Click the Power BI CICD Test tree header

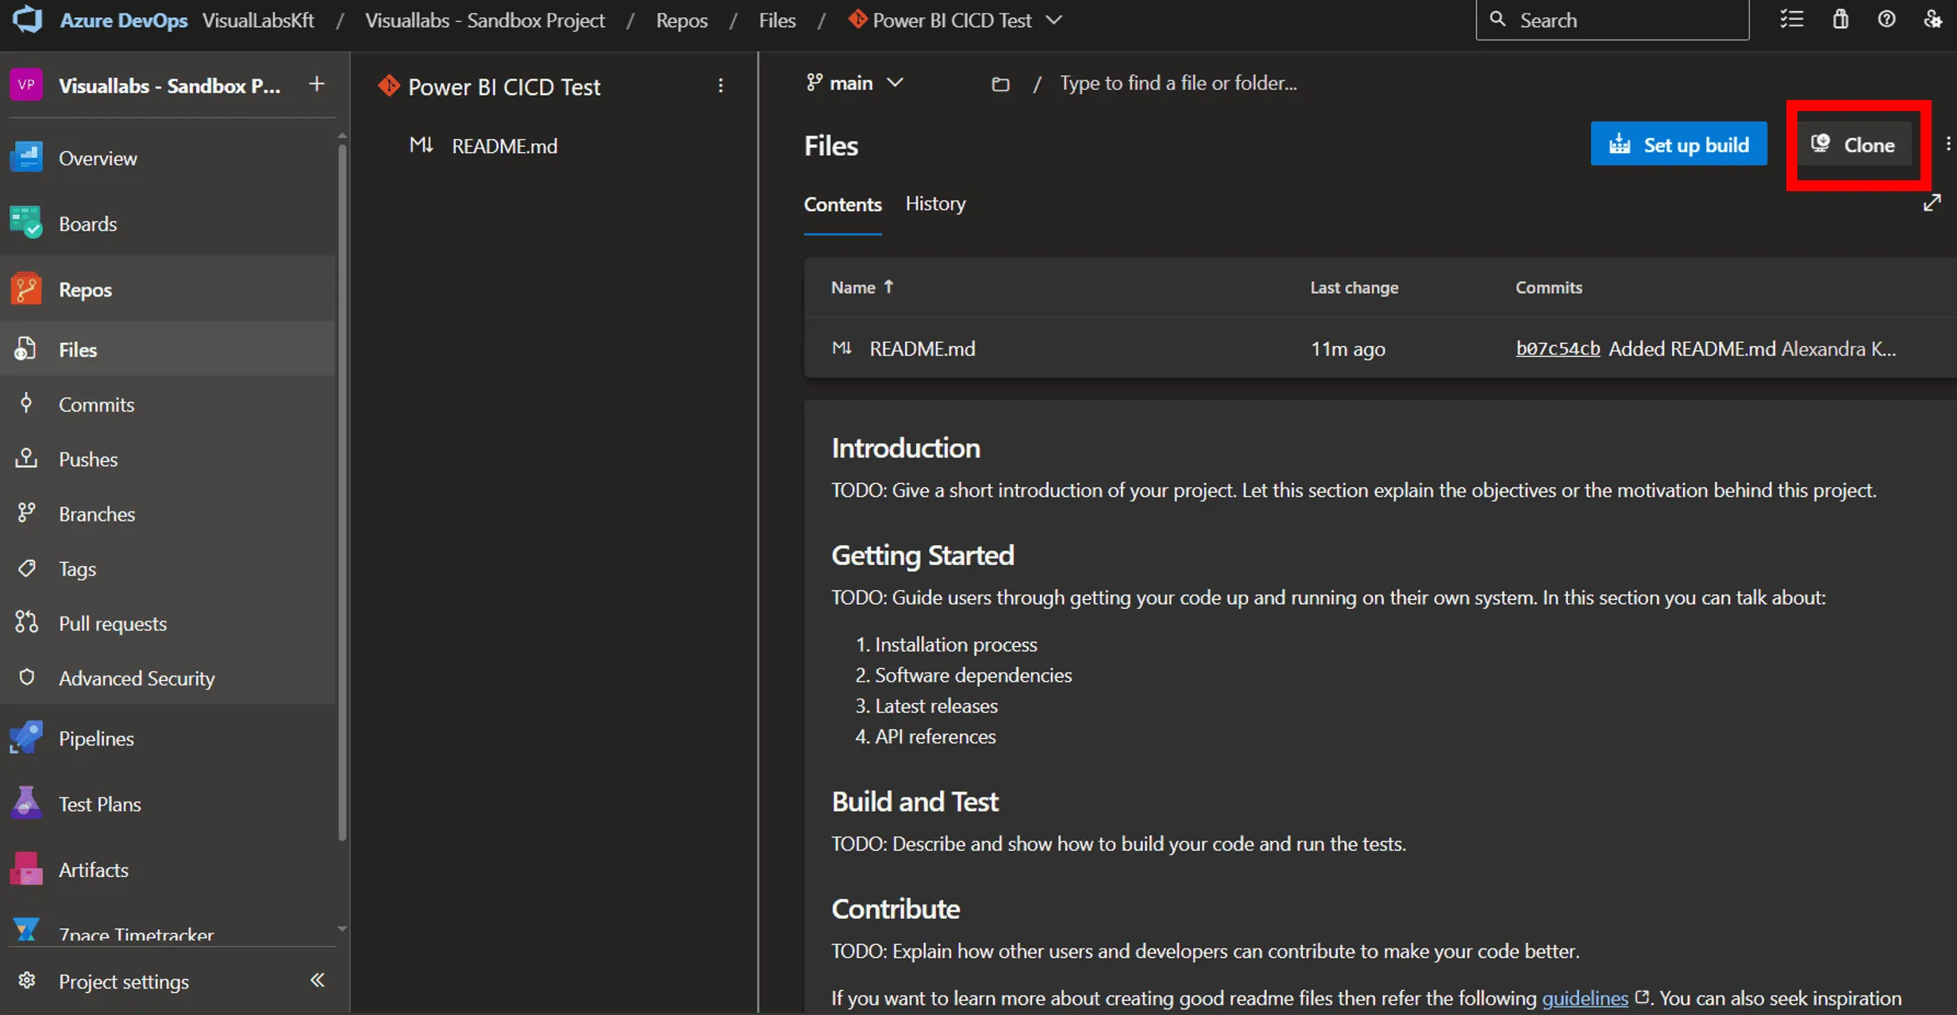pos(504,87)
